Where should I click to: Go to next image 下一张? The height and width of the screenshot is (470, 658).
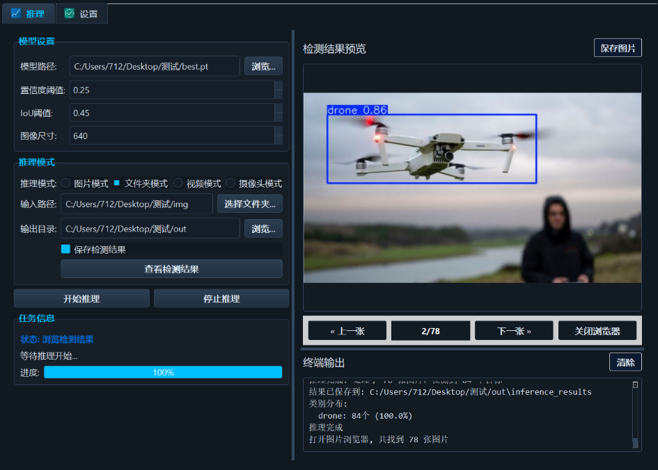point(514,331)
